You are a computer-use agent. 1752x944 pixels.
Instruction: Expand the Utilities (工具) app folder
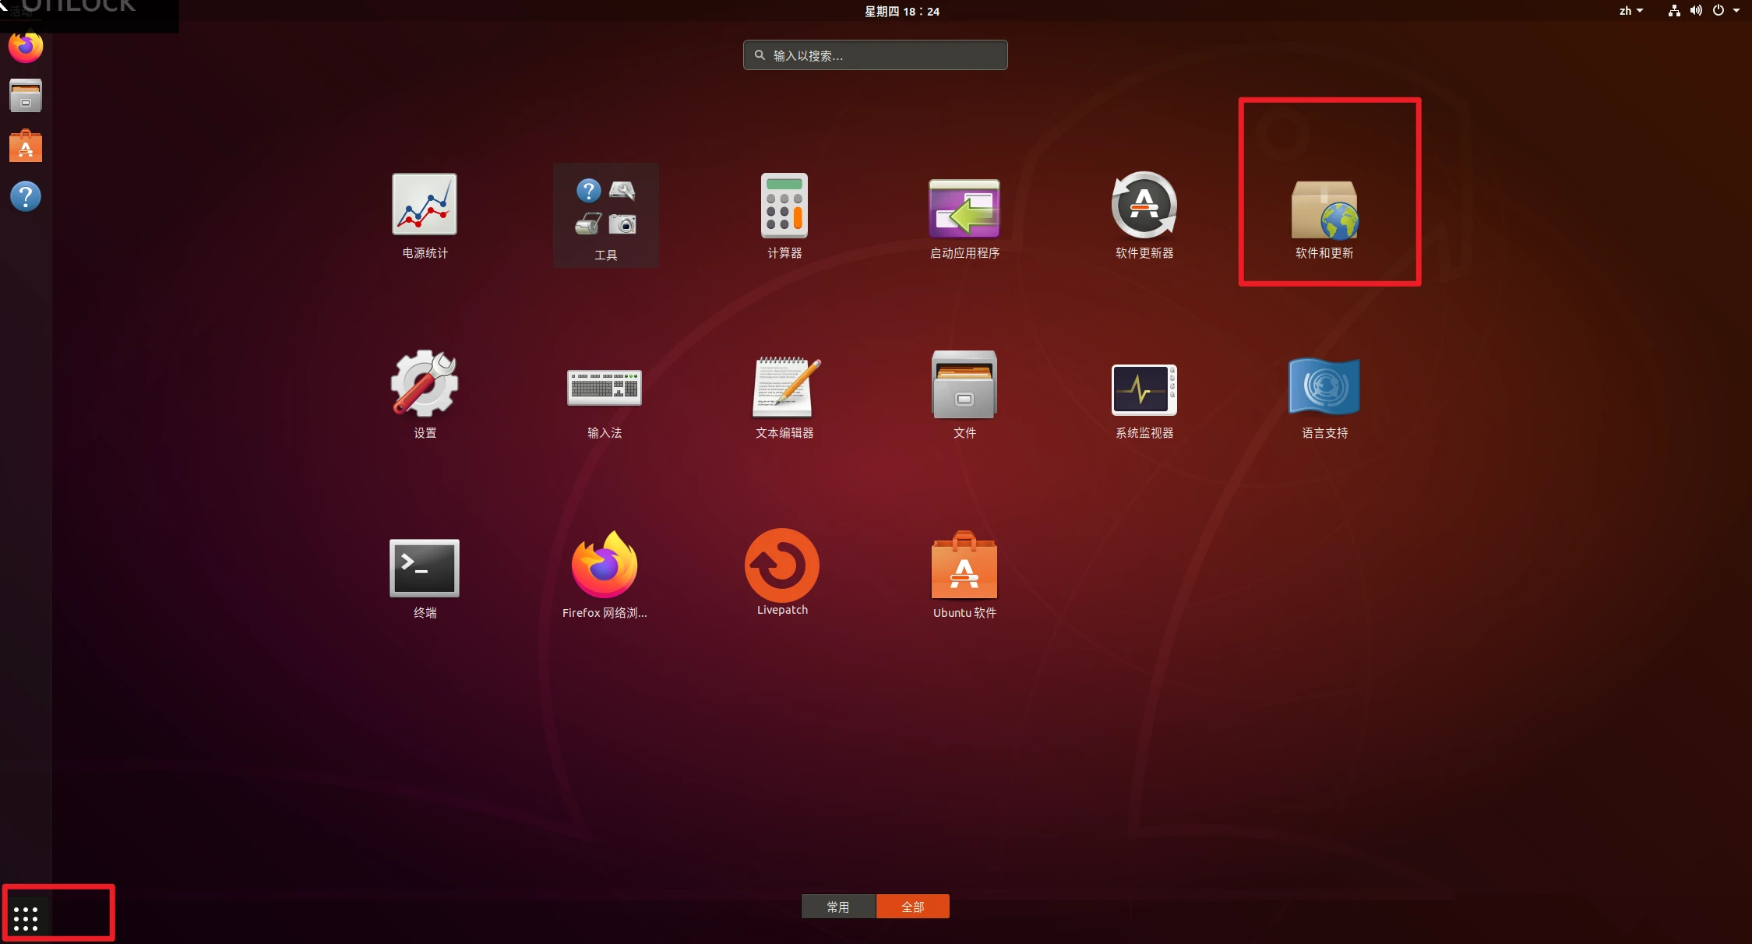click(x=605, y=214)
